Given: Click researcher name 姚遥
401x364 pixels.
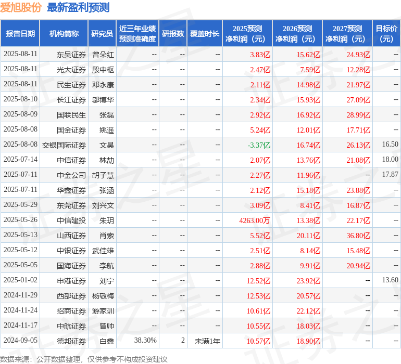Looking at the screenshot, I should (x=107, y=130).
